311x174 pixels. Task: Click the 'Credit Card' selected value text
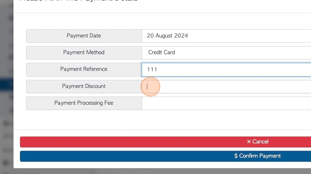coord(162,53)
